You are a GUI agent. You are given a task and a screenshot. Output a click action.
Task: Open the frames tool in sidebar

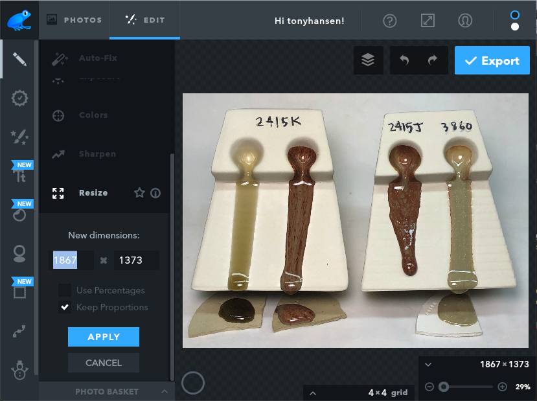[x=19, y=292]
